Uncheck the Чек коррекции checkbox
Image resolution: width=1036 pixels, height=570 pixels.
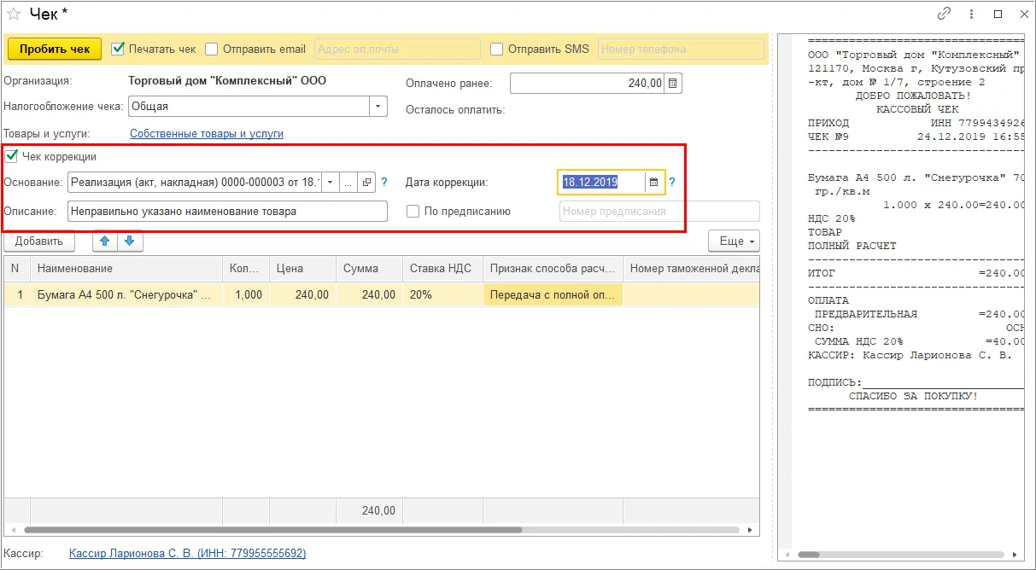tap(11, 156)
